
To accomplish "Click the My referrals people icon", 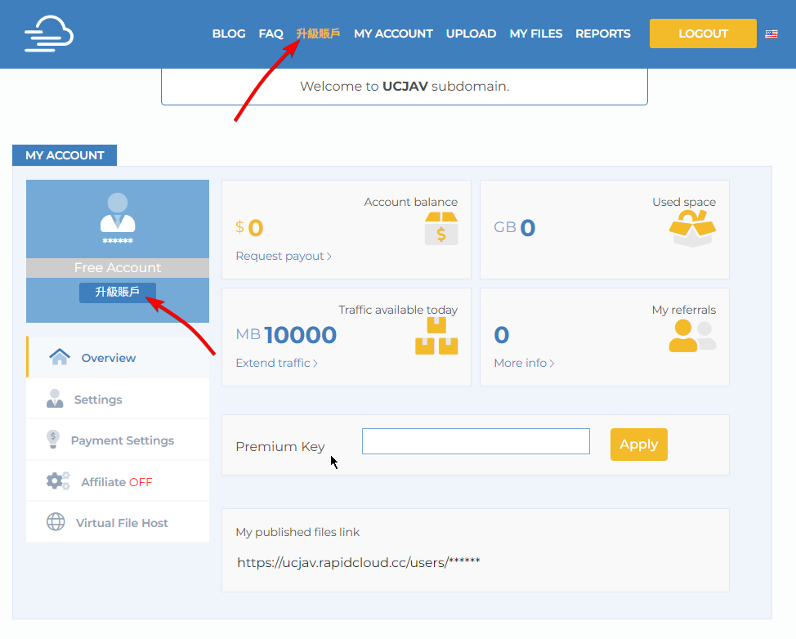I will [691, 336].
